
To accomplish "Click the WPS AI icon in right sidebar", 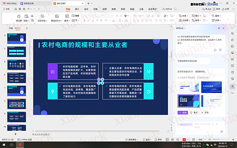I will tap(232, 86).
